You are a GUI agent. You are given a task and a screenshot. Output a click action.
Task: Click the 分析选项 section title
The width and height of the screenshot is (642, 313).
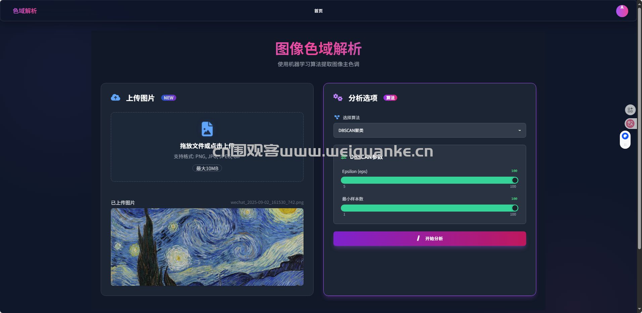click(x=363, y=98)
